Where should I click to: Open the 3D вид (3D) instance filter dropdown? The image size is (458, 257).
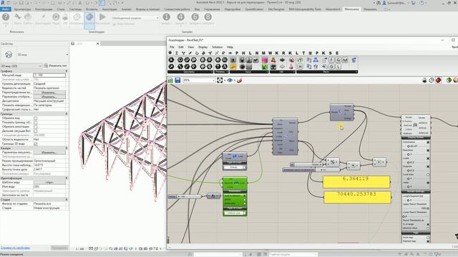[x=40, y=66]
